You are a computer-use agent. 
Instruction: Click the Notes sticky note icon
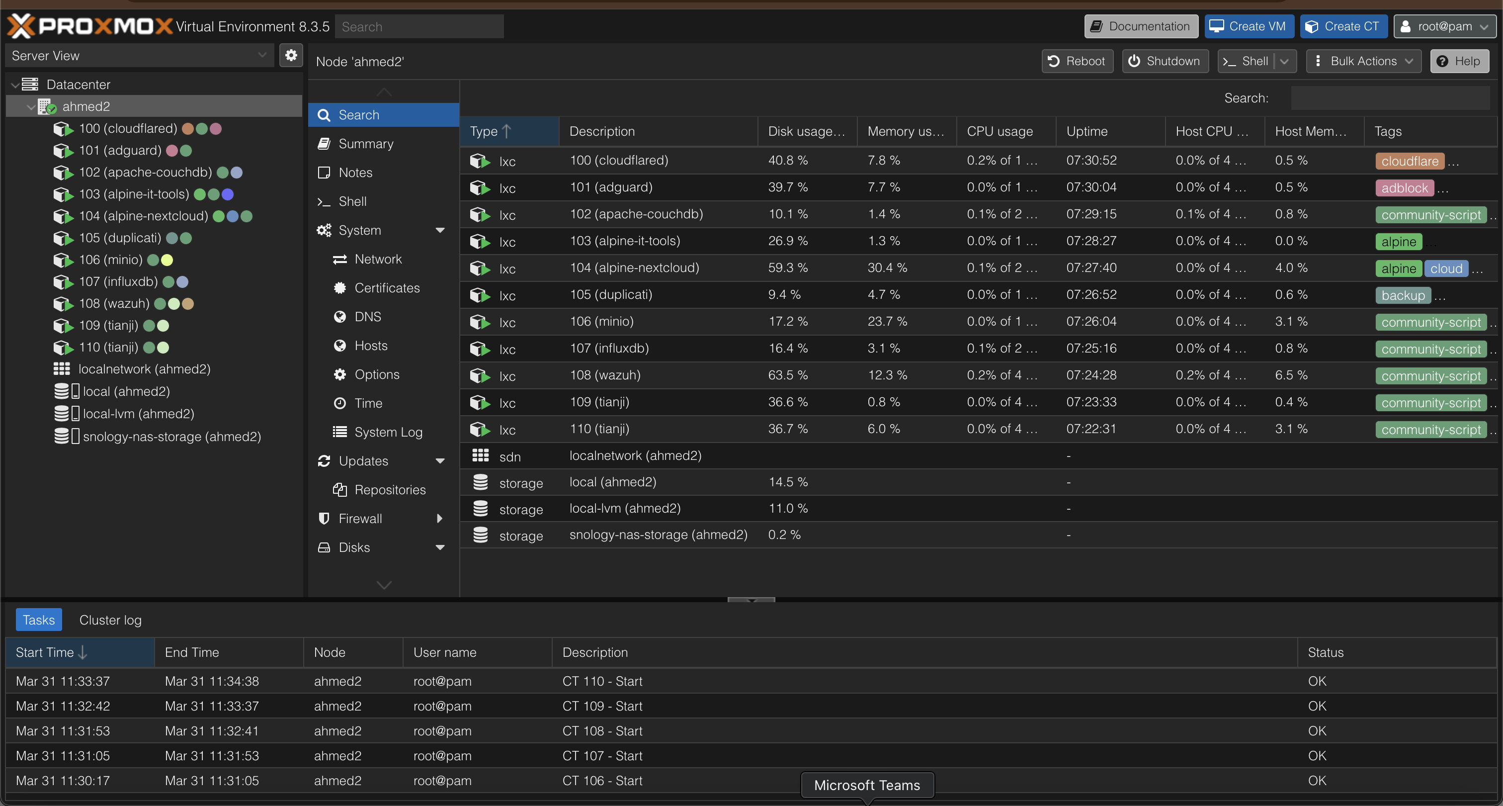[324, 173]
